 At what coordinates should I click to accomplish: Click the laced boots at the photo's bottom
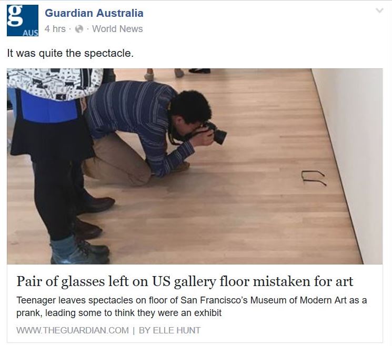(80, 250)
